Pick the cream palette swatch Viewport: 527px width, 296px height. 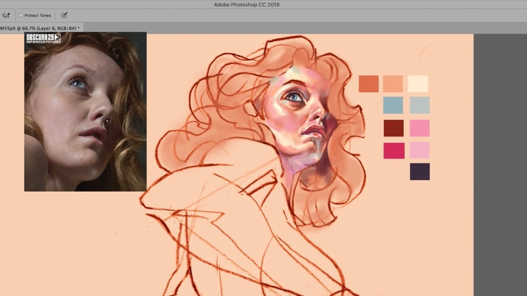[418, 84]
